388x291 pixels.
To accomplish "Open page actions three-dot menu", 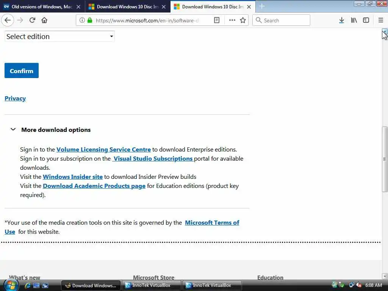I will 232,20.
